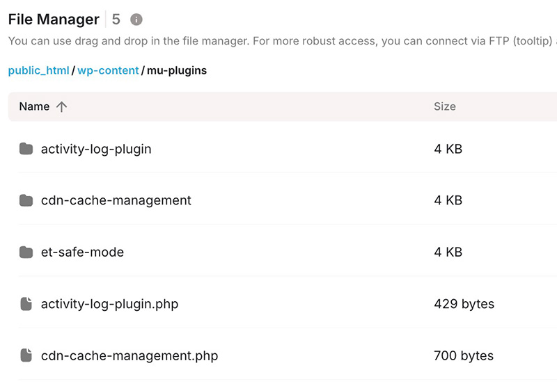Click the File Manager heading

[x=54, y=19]
